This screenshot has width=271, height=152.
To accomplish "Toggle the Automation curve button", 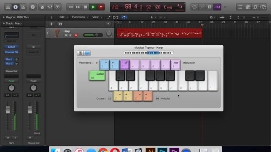I will click(x=108, y=17).
